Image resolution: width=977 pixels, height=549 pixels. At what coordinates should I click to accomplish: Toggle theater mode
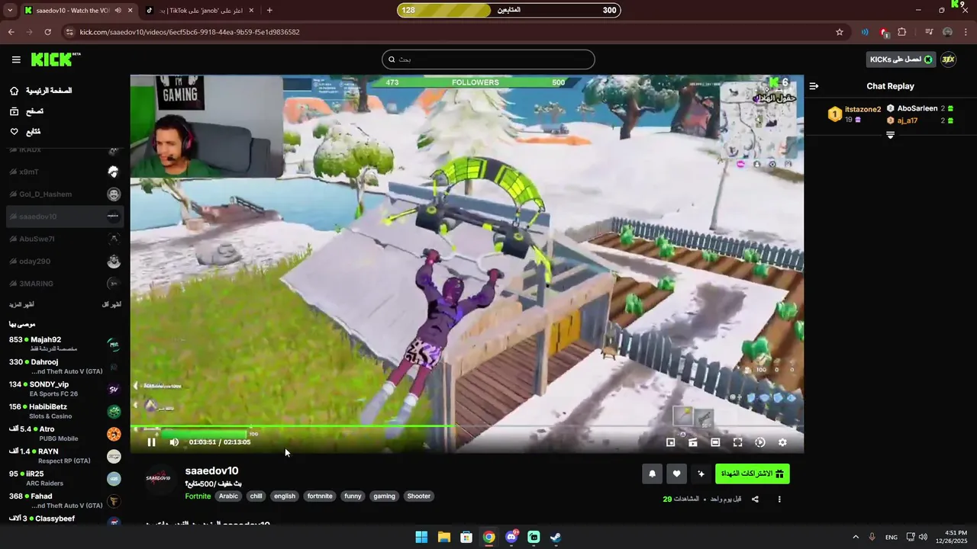715,442
